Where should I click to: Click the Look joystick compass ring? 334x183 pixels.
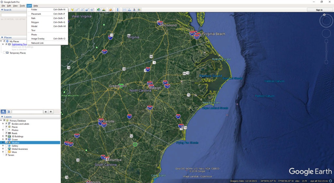[326, 21]
